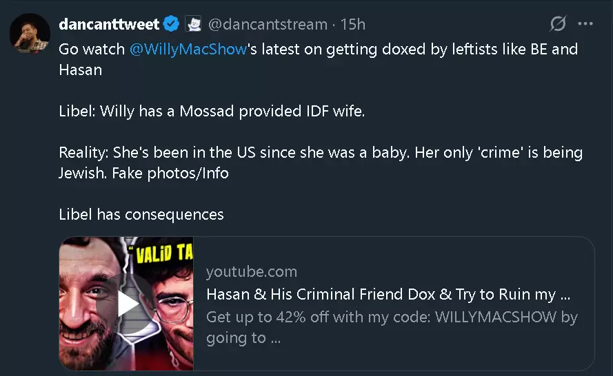
Task: Click the glasses-wearing man in thumbnail
Action: pyautogui.click(x=173, y=313)
